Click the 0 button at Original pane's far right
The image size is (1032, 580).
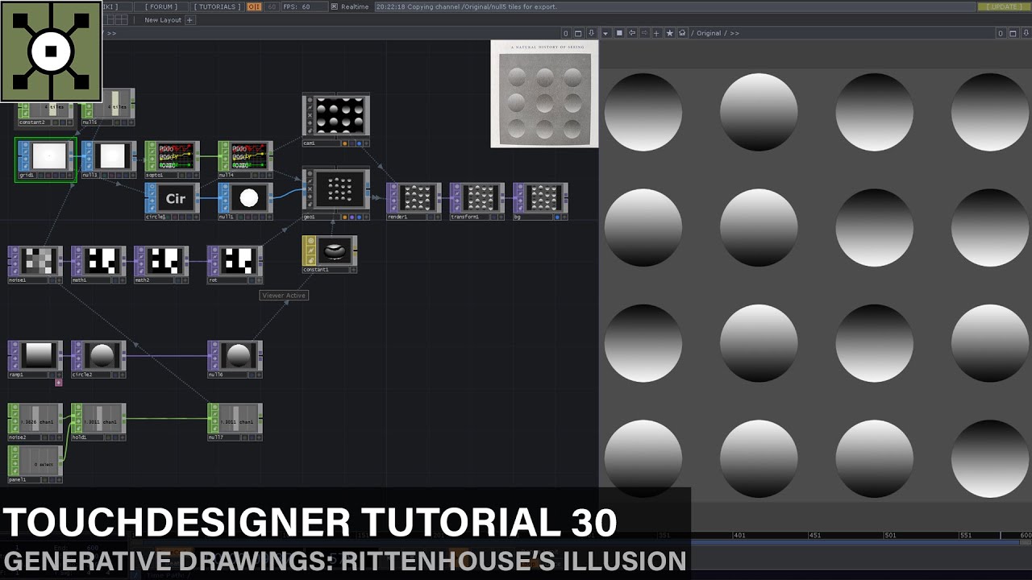pos(1001,33)
